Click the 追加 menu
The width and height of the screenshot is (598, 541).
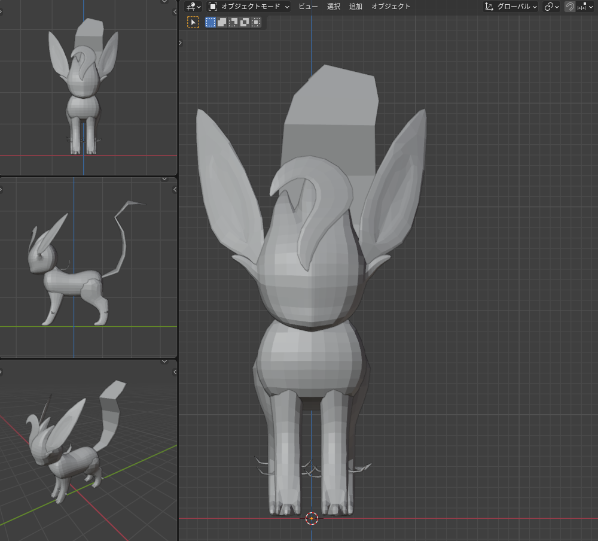(x=356, y=7)
